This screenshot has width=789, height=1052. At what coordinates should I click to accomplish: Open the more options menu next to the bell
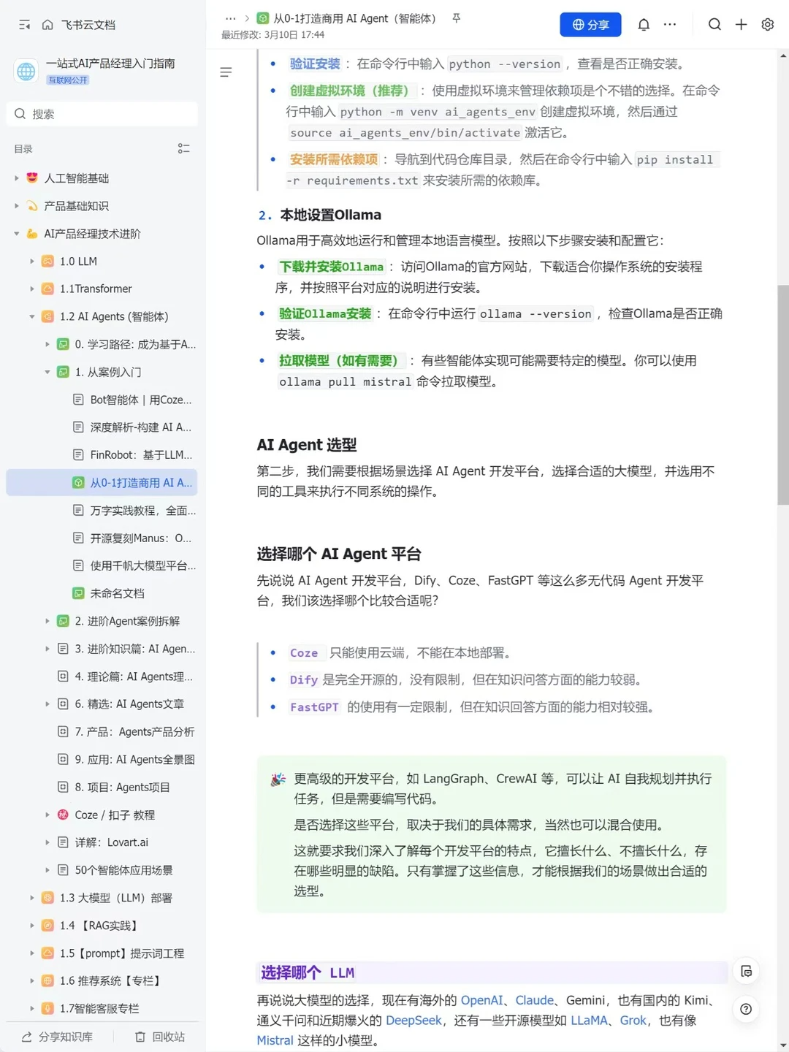(670, 24)
